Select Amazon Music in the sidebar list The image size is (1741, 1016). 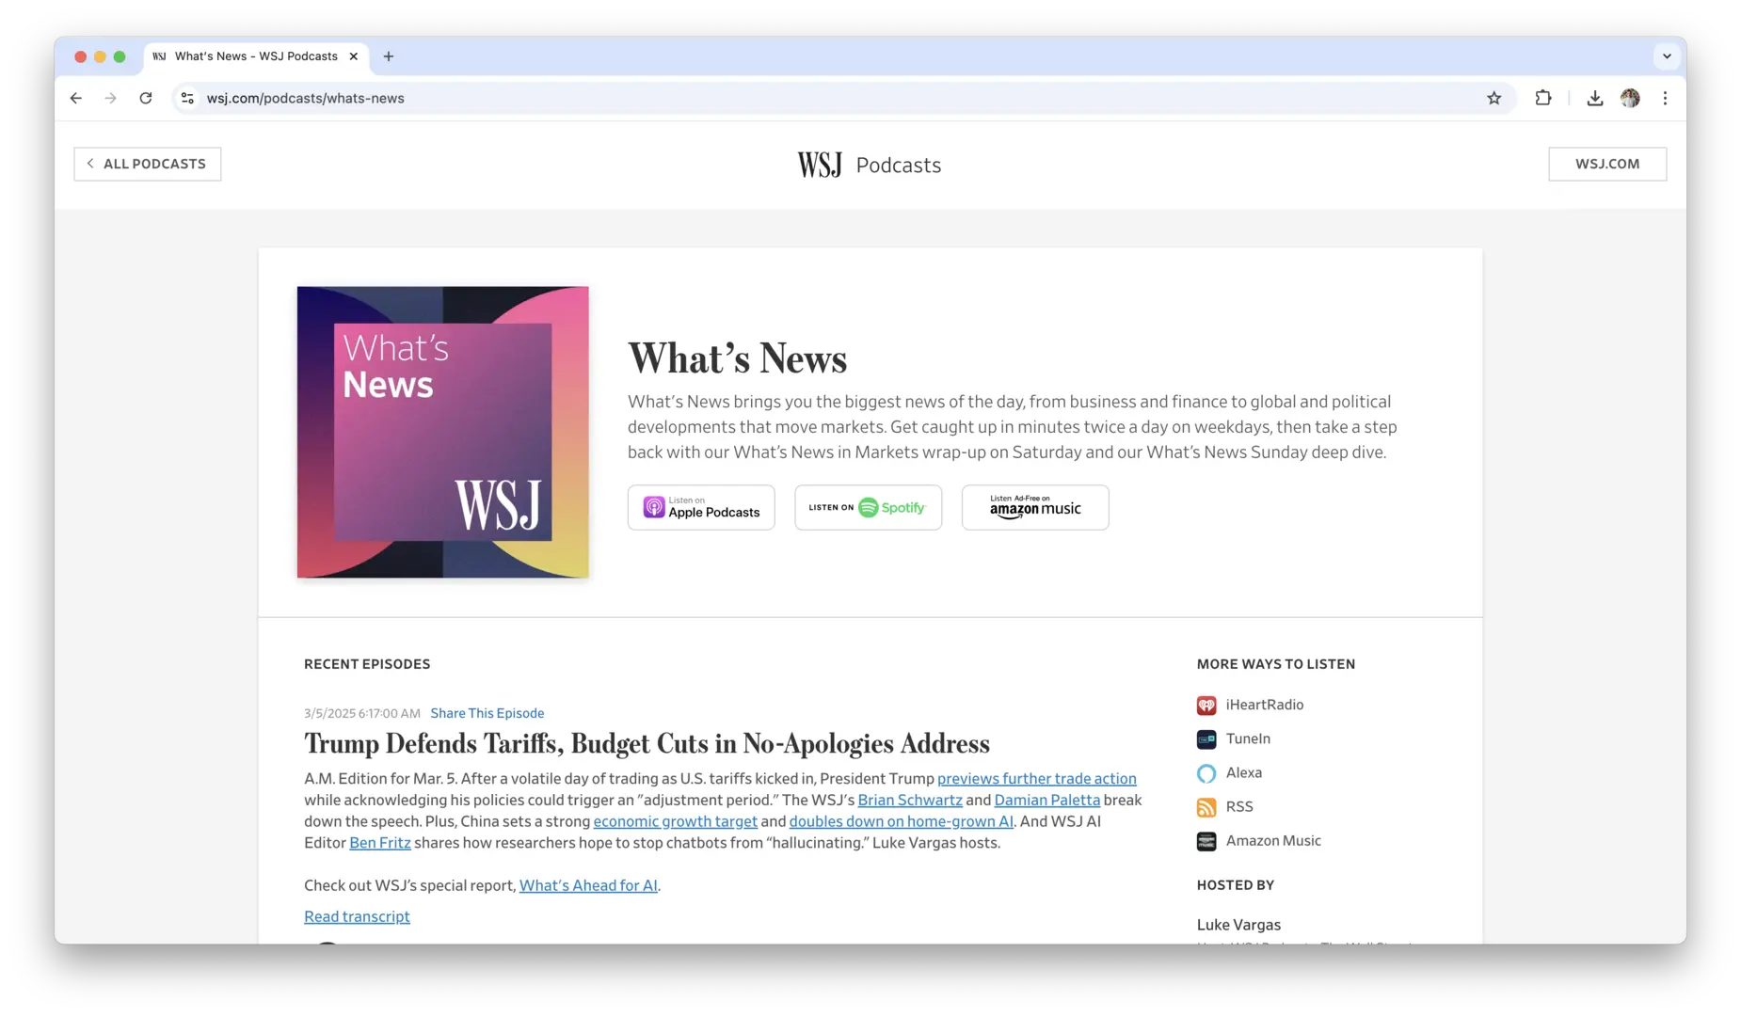point(1272,840)
